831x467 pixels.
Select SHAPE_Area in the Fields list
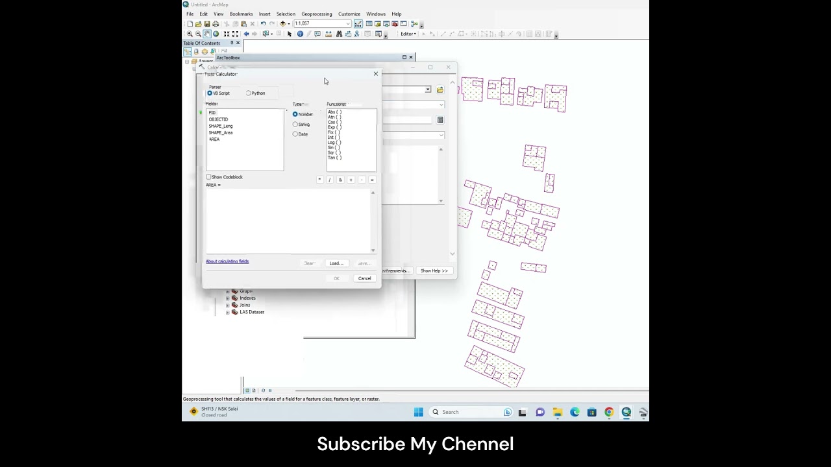(221, 132)
